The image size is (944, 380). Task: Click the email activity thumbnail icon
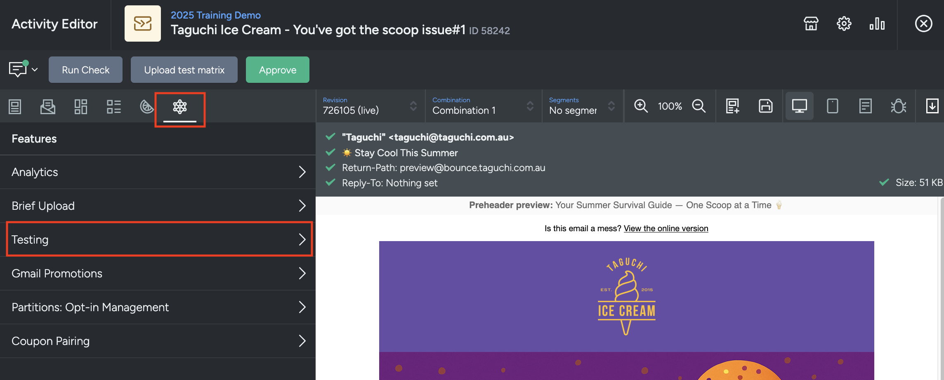143,23
